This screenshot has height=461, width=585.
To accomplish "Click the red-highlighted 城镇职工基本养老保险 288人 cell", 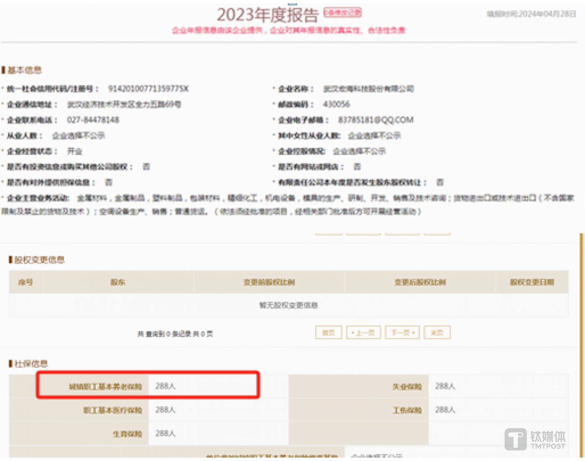I will [148, 385].
